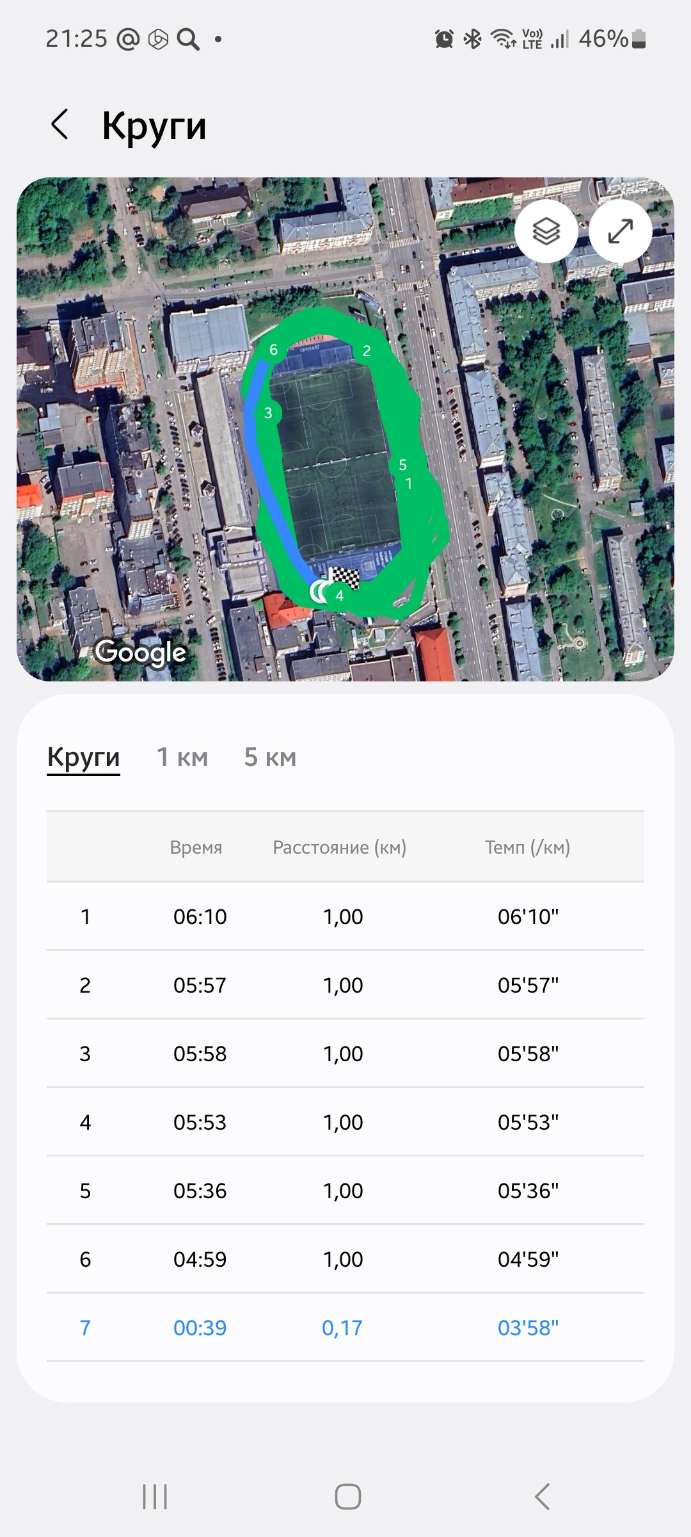Tap the Android home button
691x1537 pixels.
348,1497
